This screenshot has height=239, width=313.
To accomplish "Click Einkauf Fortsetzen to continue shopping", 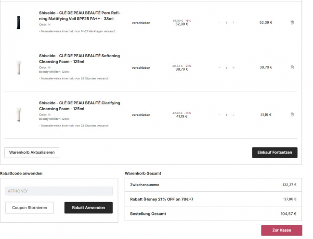I will click(x=274, y=152).
